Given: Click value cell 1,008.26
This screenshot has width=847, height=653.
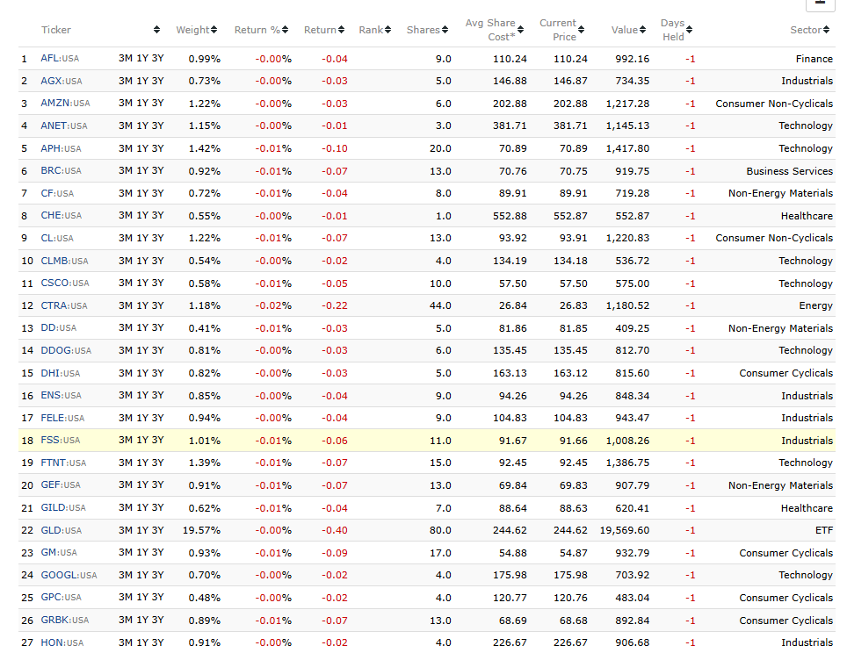Looking at the screenshot, I should point(627,441).
